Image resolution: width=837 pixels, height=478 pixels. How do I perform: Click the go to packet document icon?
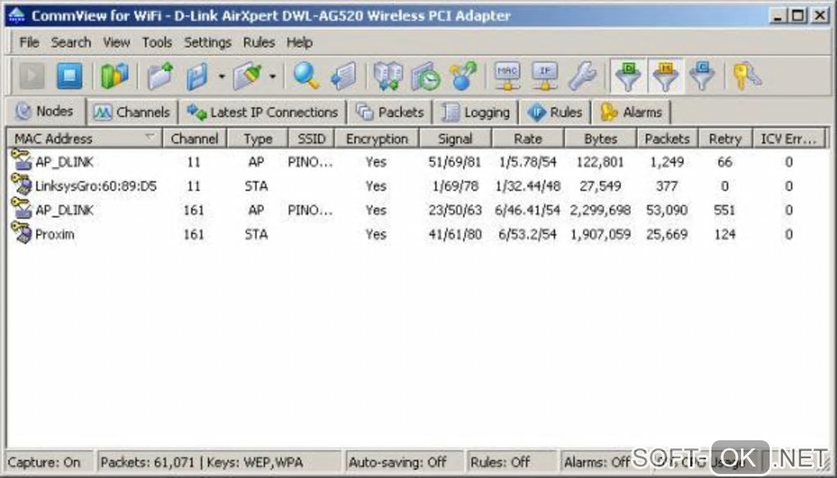point(343,76)
